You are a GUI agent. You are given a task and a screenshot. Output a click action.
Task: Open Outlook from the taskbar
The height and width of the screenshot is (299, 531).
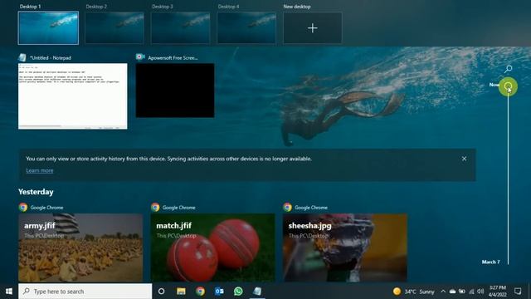(219, 292)
